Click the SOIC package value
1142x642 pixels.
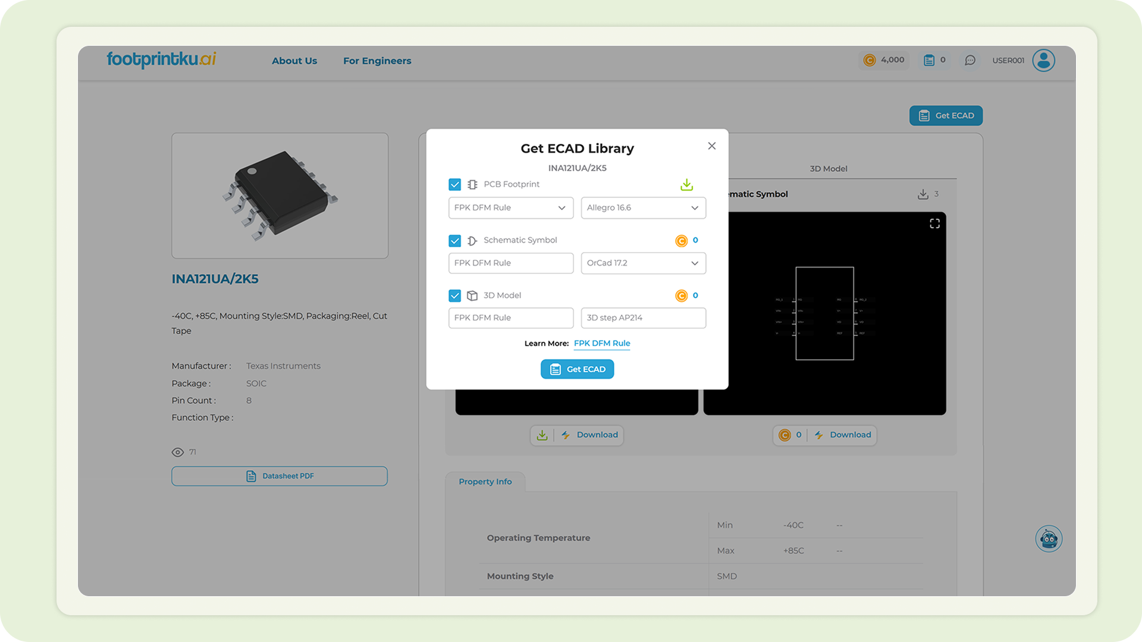[x=256, y=383]
